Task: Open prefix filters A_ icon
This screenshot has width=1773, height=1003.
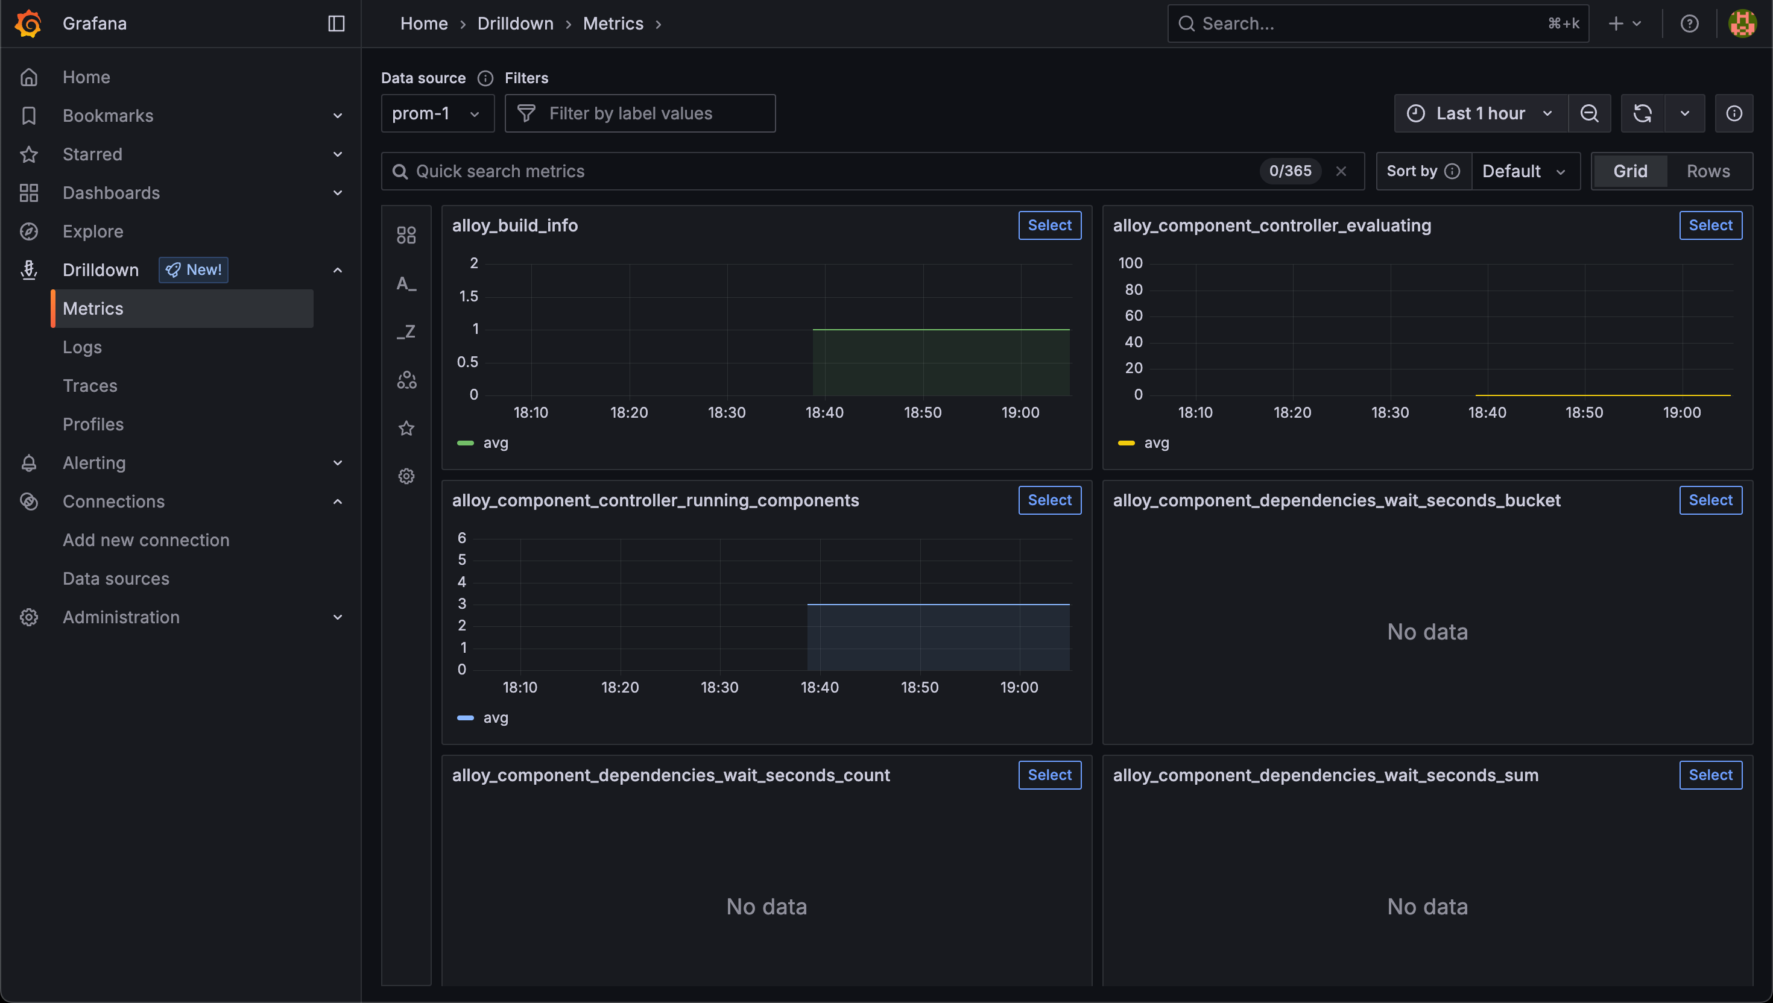Action: [406, 283]
